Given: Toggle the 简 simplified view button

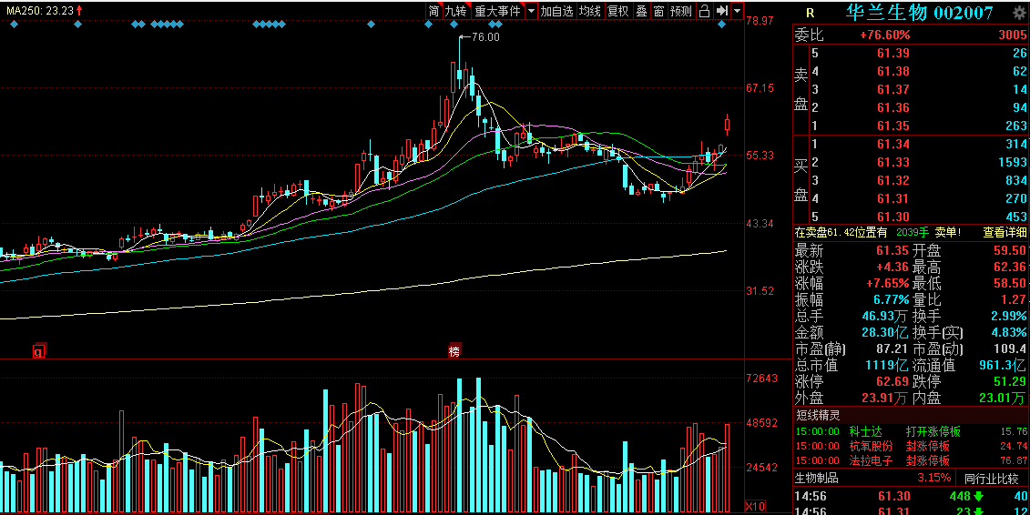Looking at the screenshot, I should coord(433,11).
